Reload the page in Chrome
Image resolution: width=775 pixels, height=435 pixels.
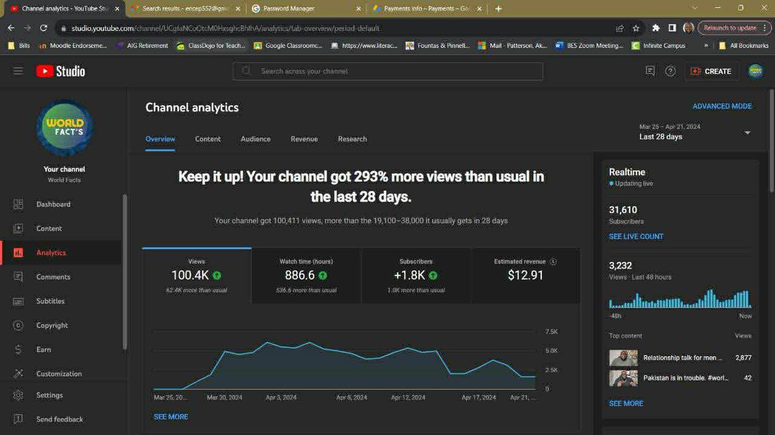click(43, 28)
